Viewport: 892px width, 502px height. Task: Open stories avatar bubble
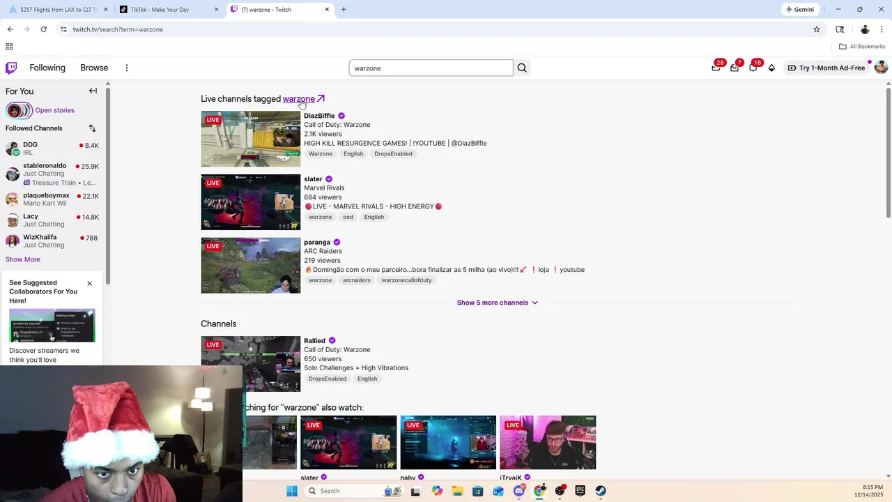(x=19, y=110)
